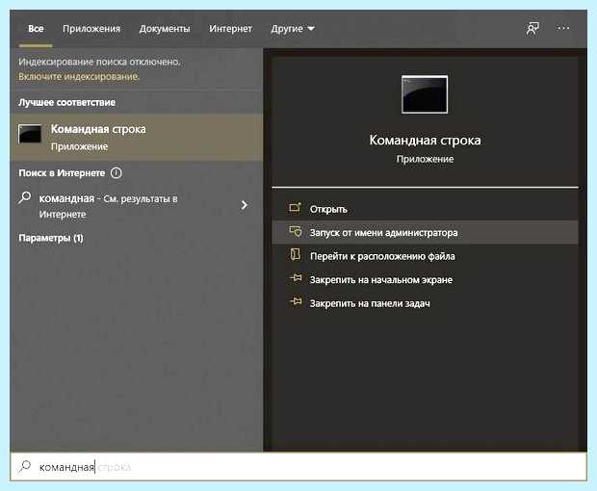Select the Командная строка best match result
Viewport: 597px width, 491px height.
tap(137, 138)
